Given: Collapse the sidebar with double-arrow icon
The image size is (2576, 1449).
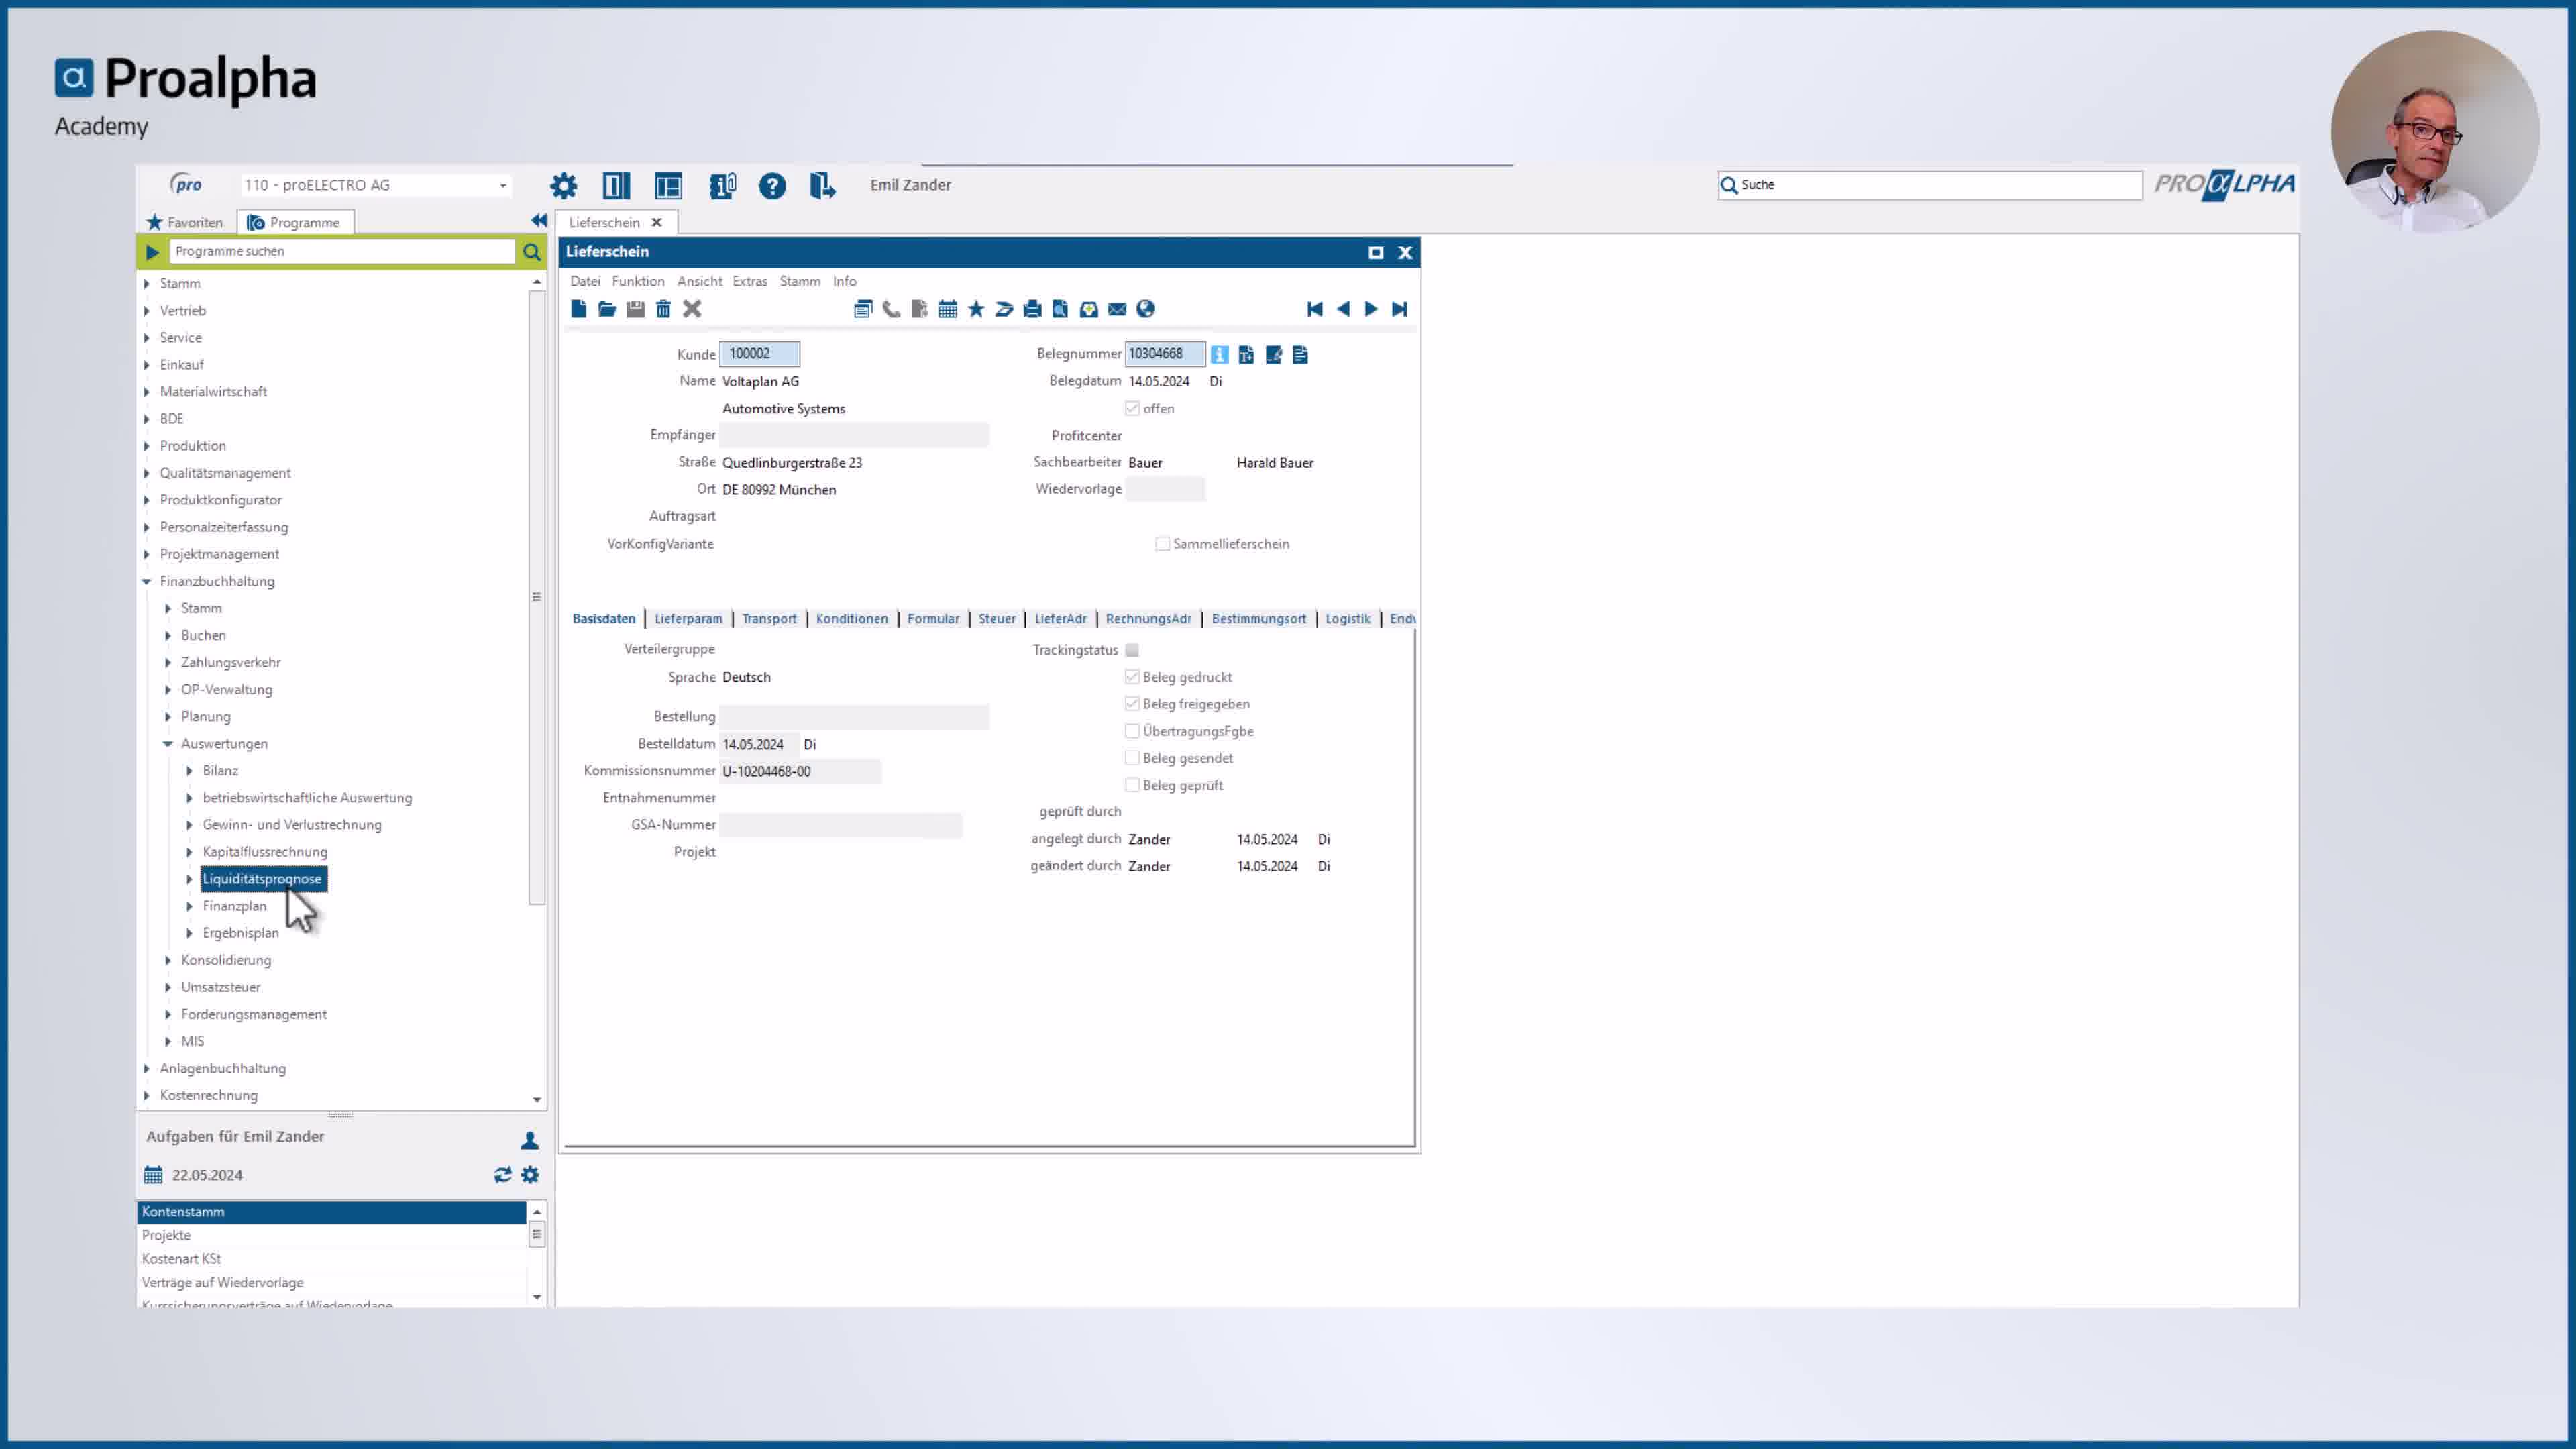Looking at the screenshot, I should click(x=539, y=221).
